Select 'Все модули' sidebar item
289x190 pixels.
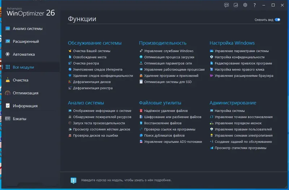pos(23,67)
